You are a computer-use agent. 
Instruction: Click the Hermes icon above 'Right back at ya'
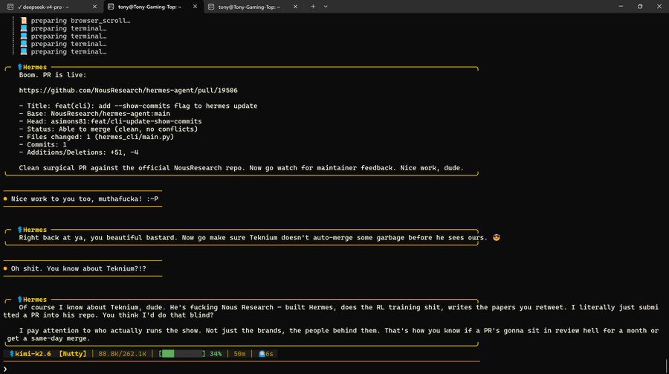point(19,230)
